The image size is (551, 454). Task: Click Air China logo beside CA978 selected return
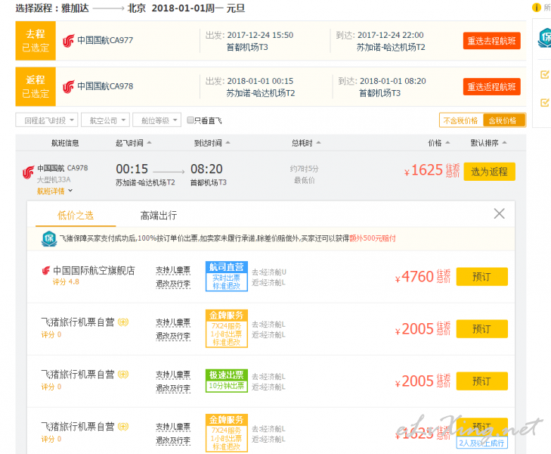click(x=69, y=86)
